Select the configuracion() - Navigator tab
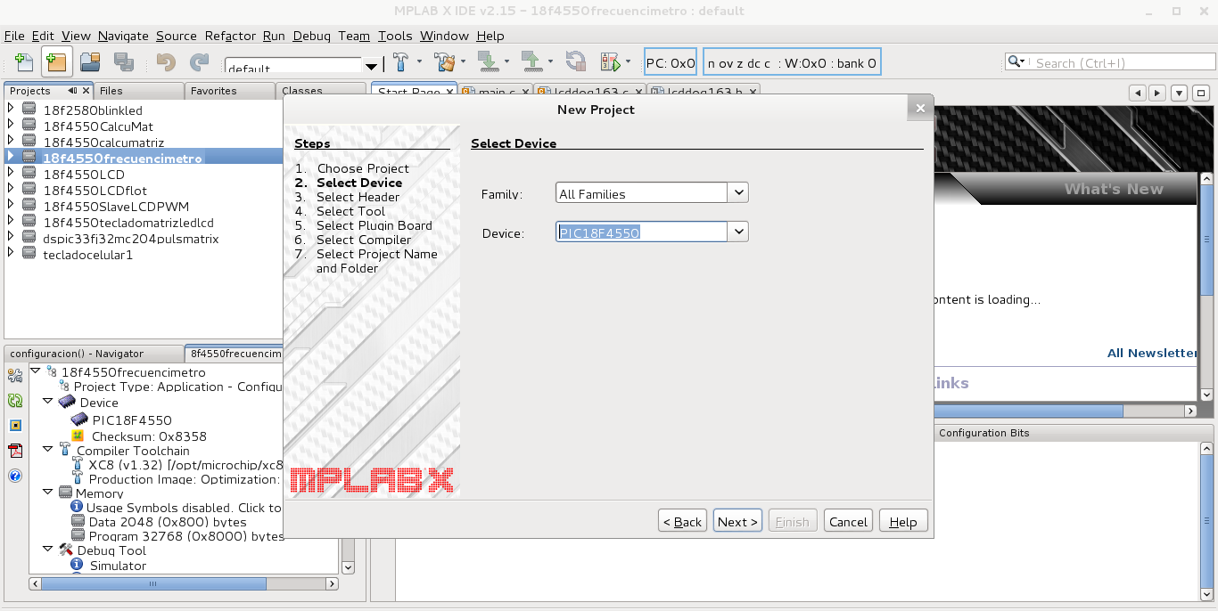 [93, 354]
